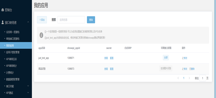
Task: Click the 菜品识别 app name cell
Action: [42, 69]
